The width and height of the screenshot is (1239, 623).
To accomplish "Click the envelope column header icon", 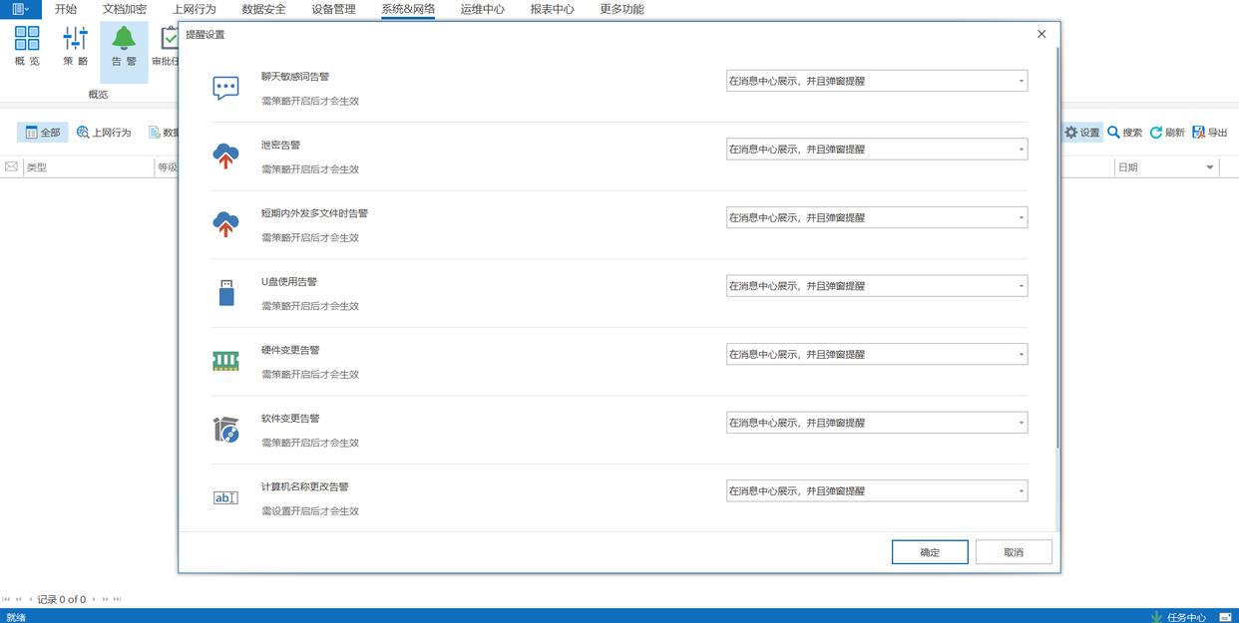I will click(11, 166).
